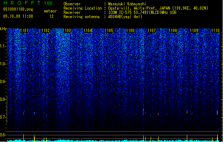Screen dimensions: 223x142
Task: Click the 1103 time marker
Action: tap(67, 31)
